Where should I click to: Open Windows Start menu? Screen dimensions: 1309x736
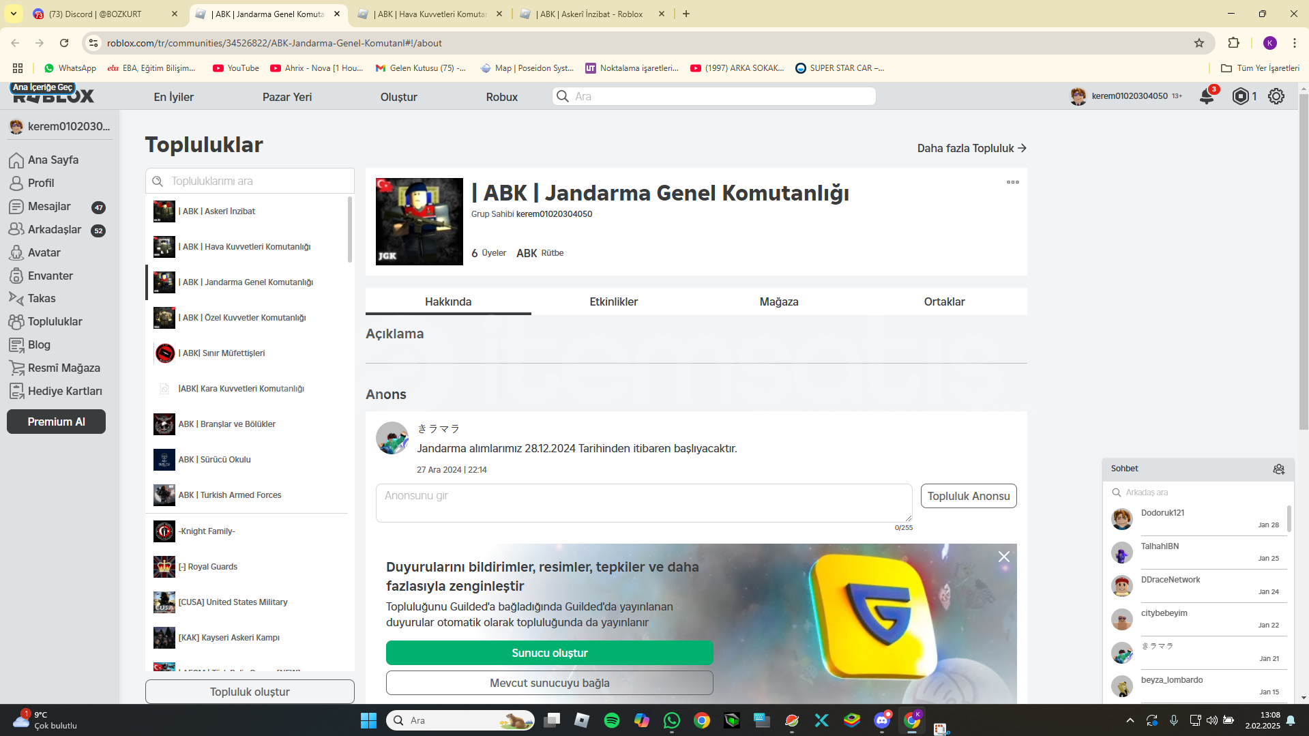(x=368, y=720)
